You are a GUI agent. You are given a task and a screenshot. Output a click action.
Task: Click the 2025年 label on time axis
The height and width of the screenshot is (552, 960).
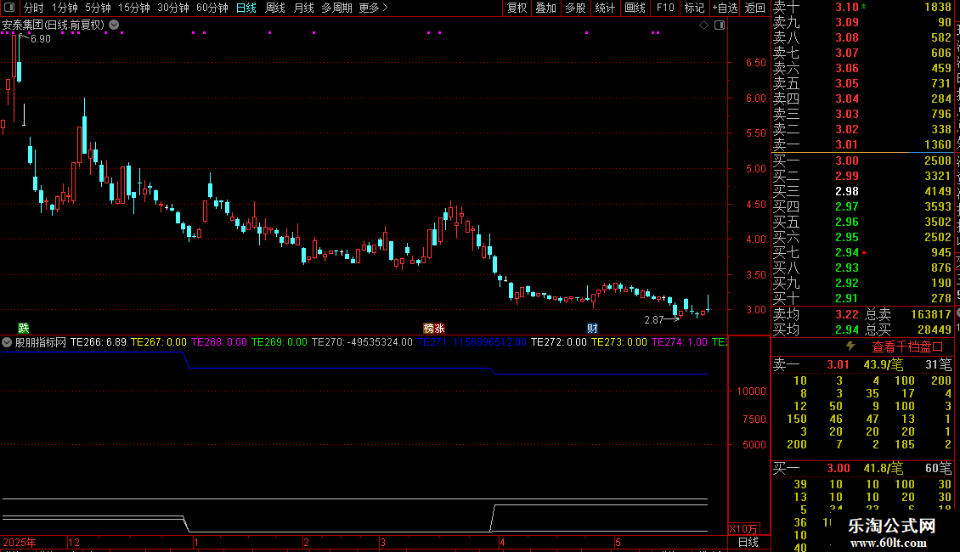click(19, 542)
